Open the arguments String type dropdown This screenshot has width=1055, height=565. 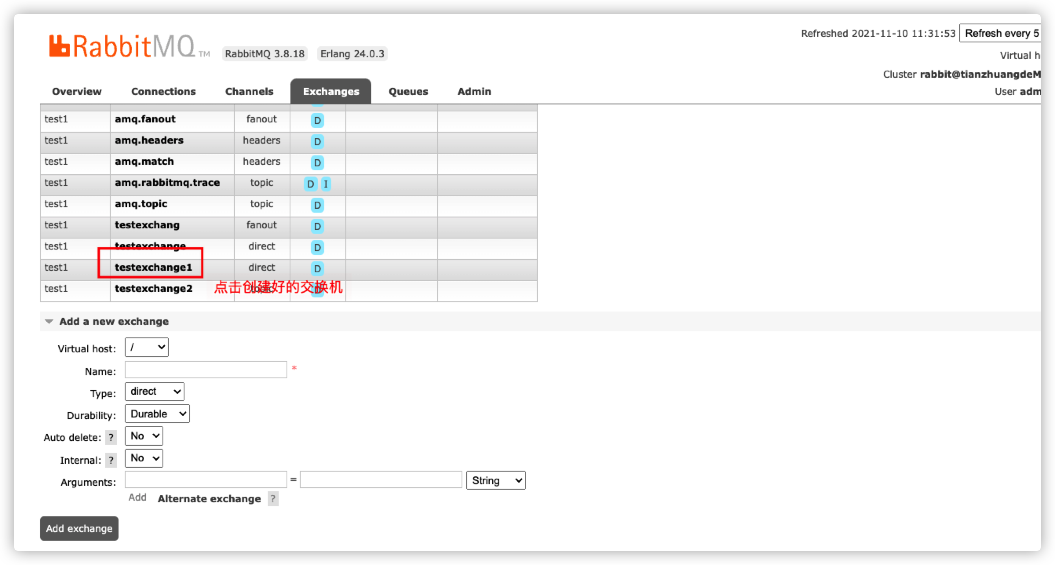496,480
